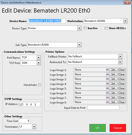The image size is (132, 135).
Task: Toggle the Inactive checkbox
Action: 85,28
